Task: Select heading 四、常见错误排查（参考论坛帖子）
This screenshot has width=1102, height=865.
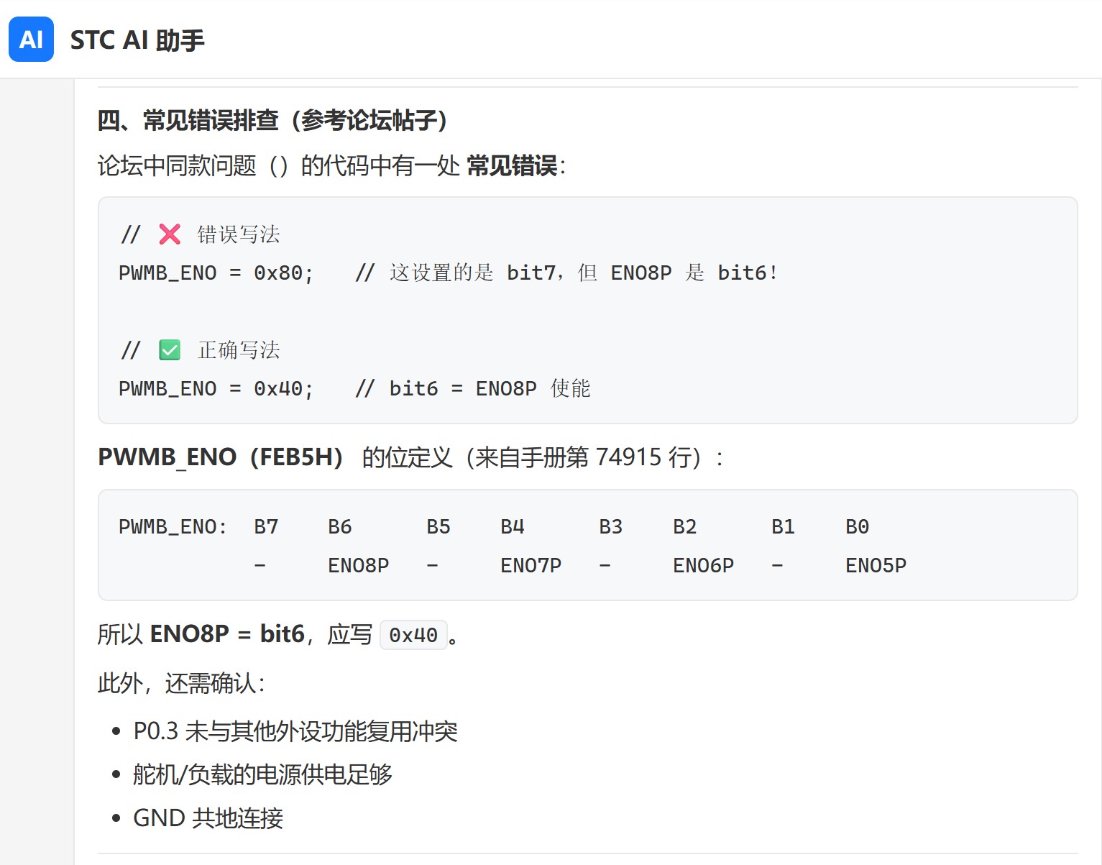Action: tap(272, 120)
